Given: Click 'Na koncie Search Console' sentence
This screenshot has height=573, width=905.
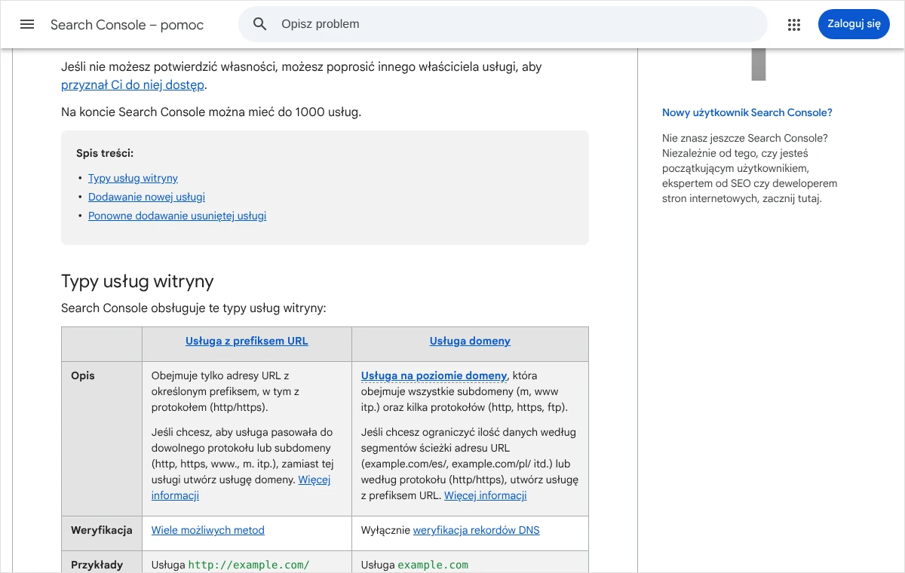Looking at the screenshot, I should coord(211,112).
